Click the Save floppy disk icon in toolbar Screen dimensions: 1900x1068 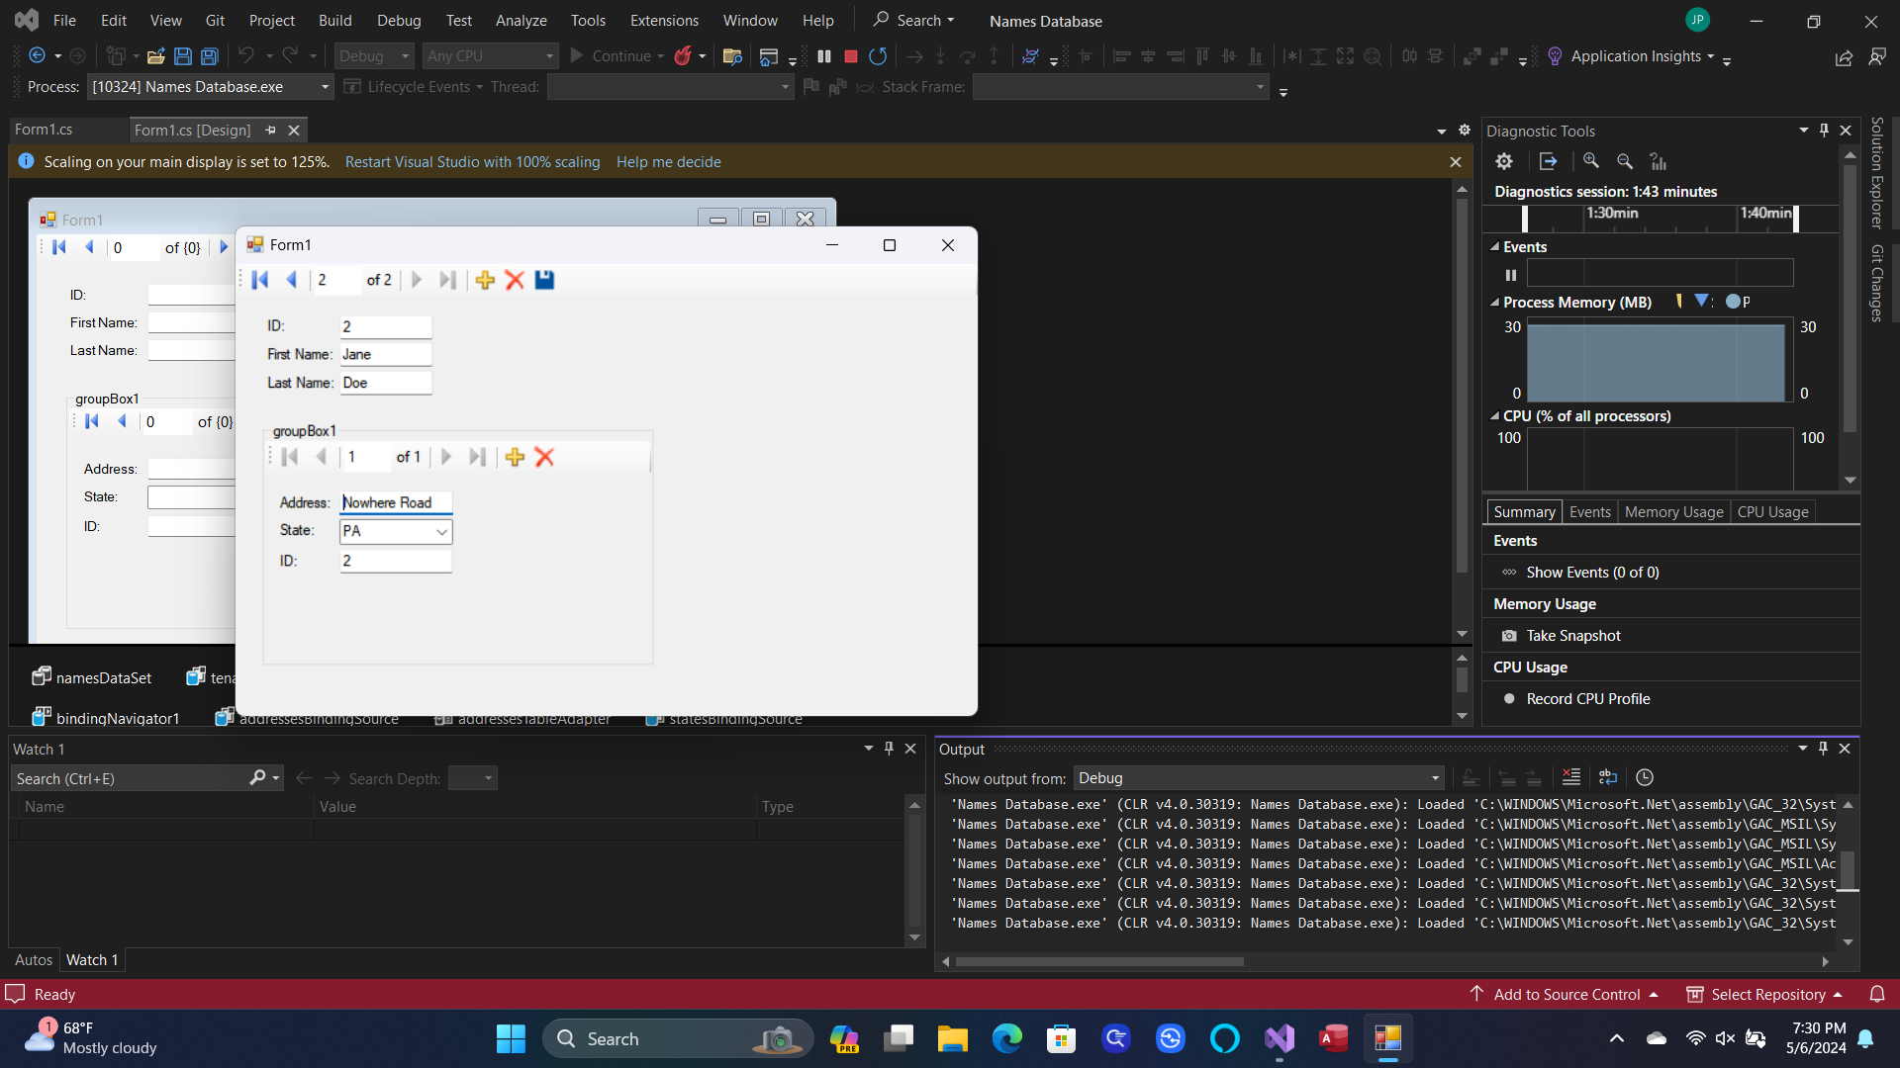pyautogui.click(x=183, y=56)
